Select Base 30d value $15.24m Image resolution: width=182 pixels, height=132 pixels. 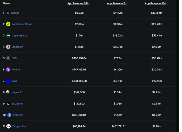click(157, 81)
